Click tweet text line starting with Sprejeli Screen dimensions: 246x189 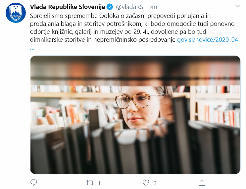pos(120,16)
